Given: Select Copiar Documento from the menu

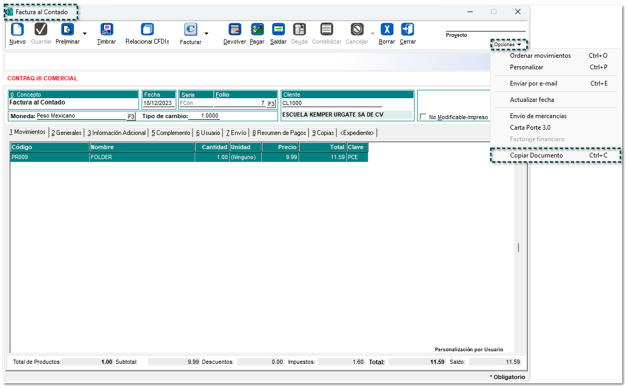Looking at the screenshot, I should [x=536, y=155].
